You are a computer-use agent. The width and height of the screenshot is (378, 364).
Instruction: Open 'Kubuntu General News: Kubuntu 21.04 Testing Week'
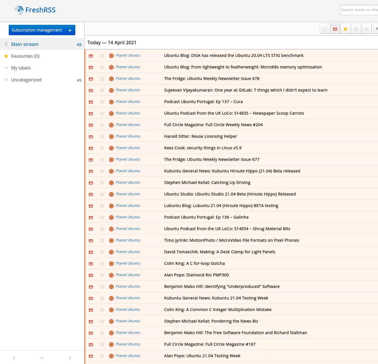pos(216,298)
